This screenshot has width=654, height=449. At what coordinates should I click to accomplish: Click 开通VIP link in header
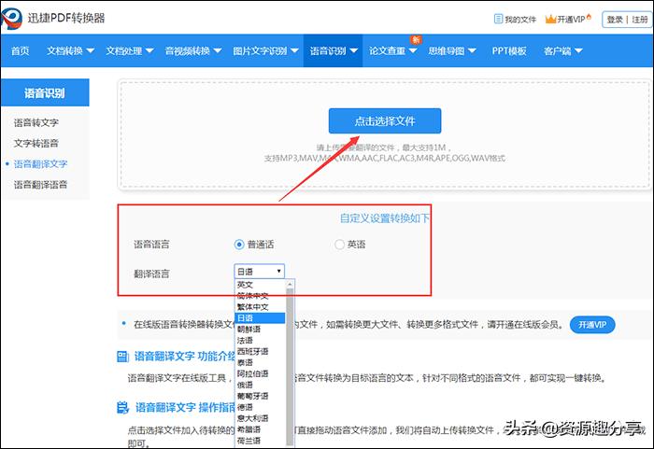click(571, 20)
